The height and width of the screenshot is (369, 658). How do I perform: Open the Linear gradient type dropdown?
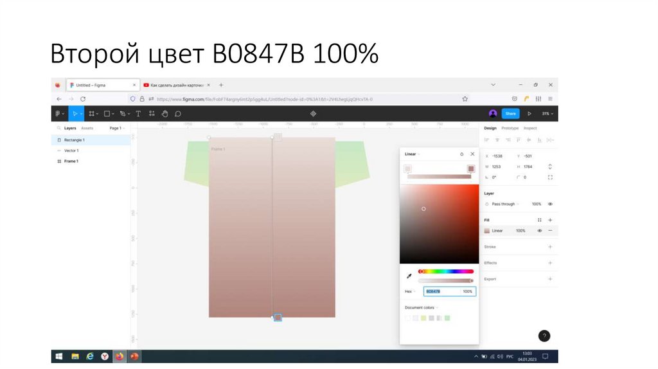point(412,154)
